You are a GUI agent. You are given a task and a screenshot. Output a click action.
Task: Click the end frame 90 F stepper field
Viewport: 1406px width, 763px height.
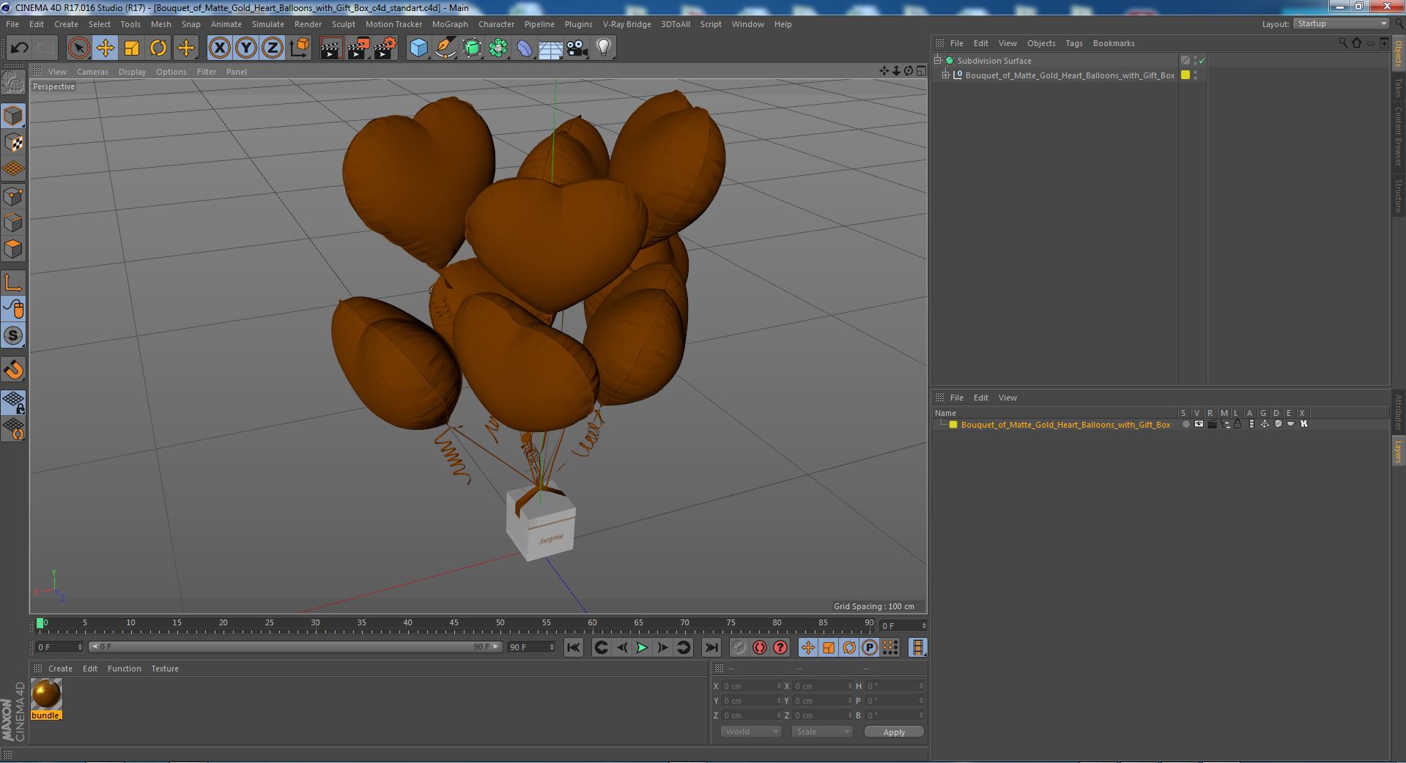click(532, 647)
